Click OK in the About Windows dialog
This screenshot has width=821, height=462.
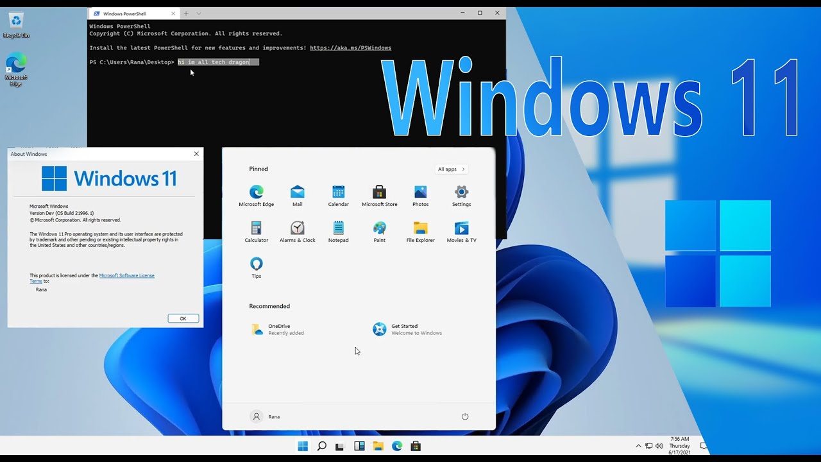click(183, 318)
